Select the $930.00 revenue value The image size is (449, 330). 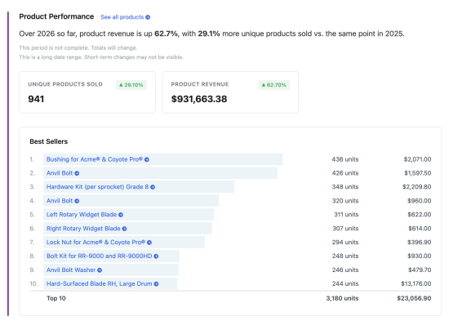click(x=420, y=256)
